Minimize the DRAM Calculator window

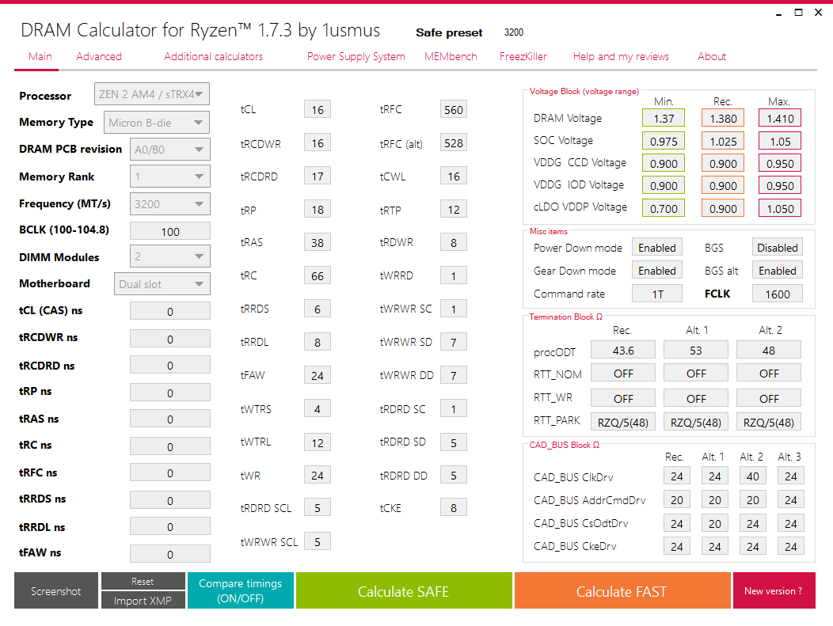[x=779, y=13]
